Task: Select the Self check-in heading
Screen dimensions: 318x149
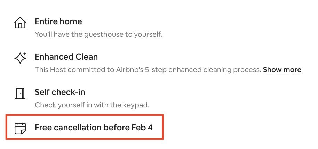Action: coord(60,92)
